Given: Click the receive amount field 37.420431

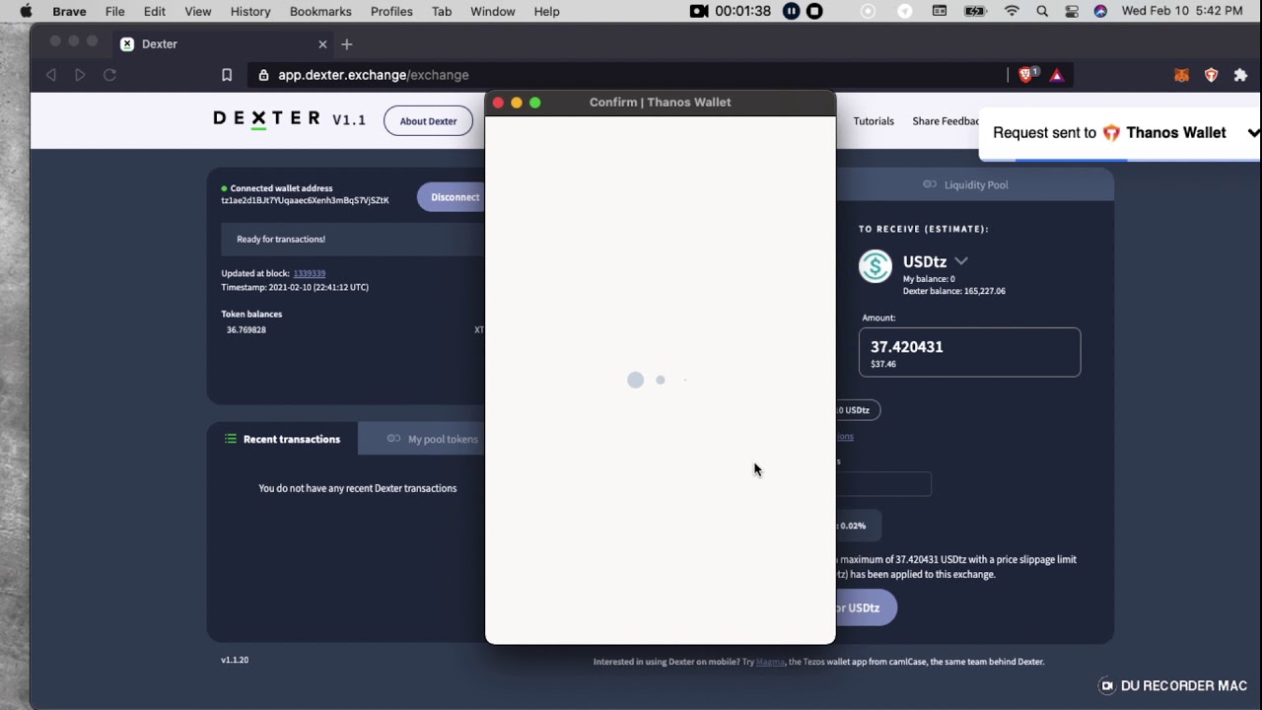Looking at the screenshot, I should click(x=969, y=352).
